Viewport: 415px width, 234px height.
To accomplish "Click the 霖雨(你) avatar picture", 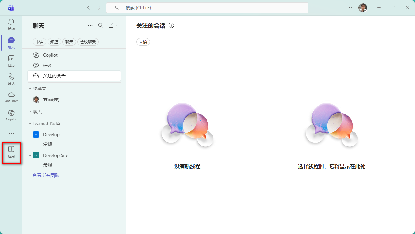I will (36, 99).
